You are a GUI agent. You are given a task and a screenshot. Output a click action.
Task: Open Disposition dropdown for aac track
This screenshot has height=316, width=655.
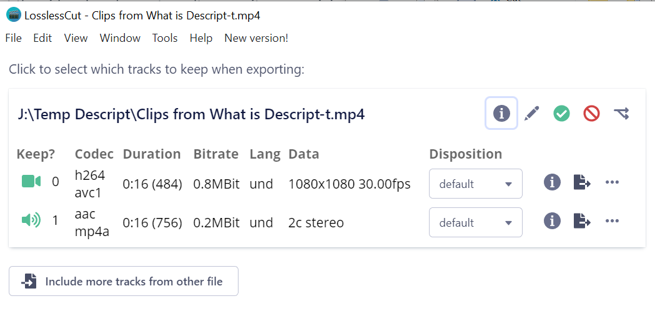point(475,222)
